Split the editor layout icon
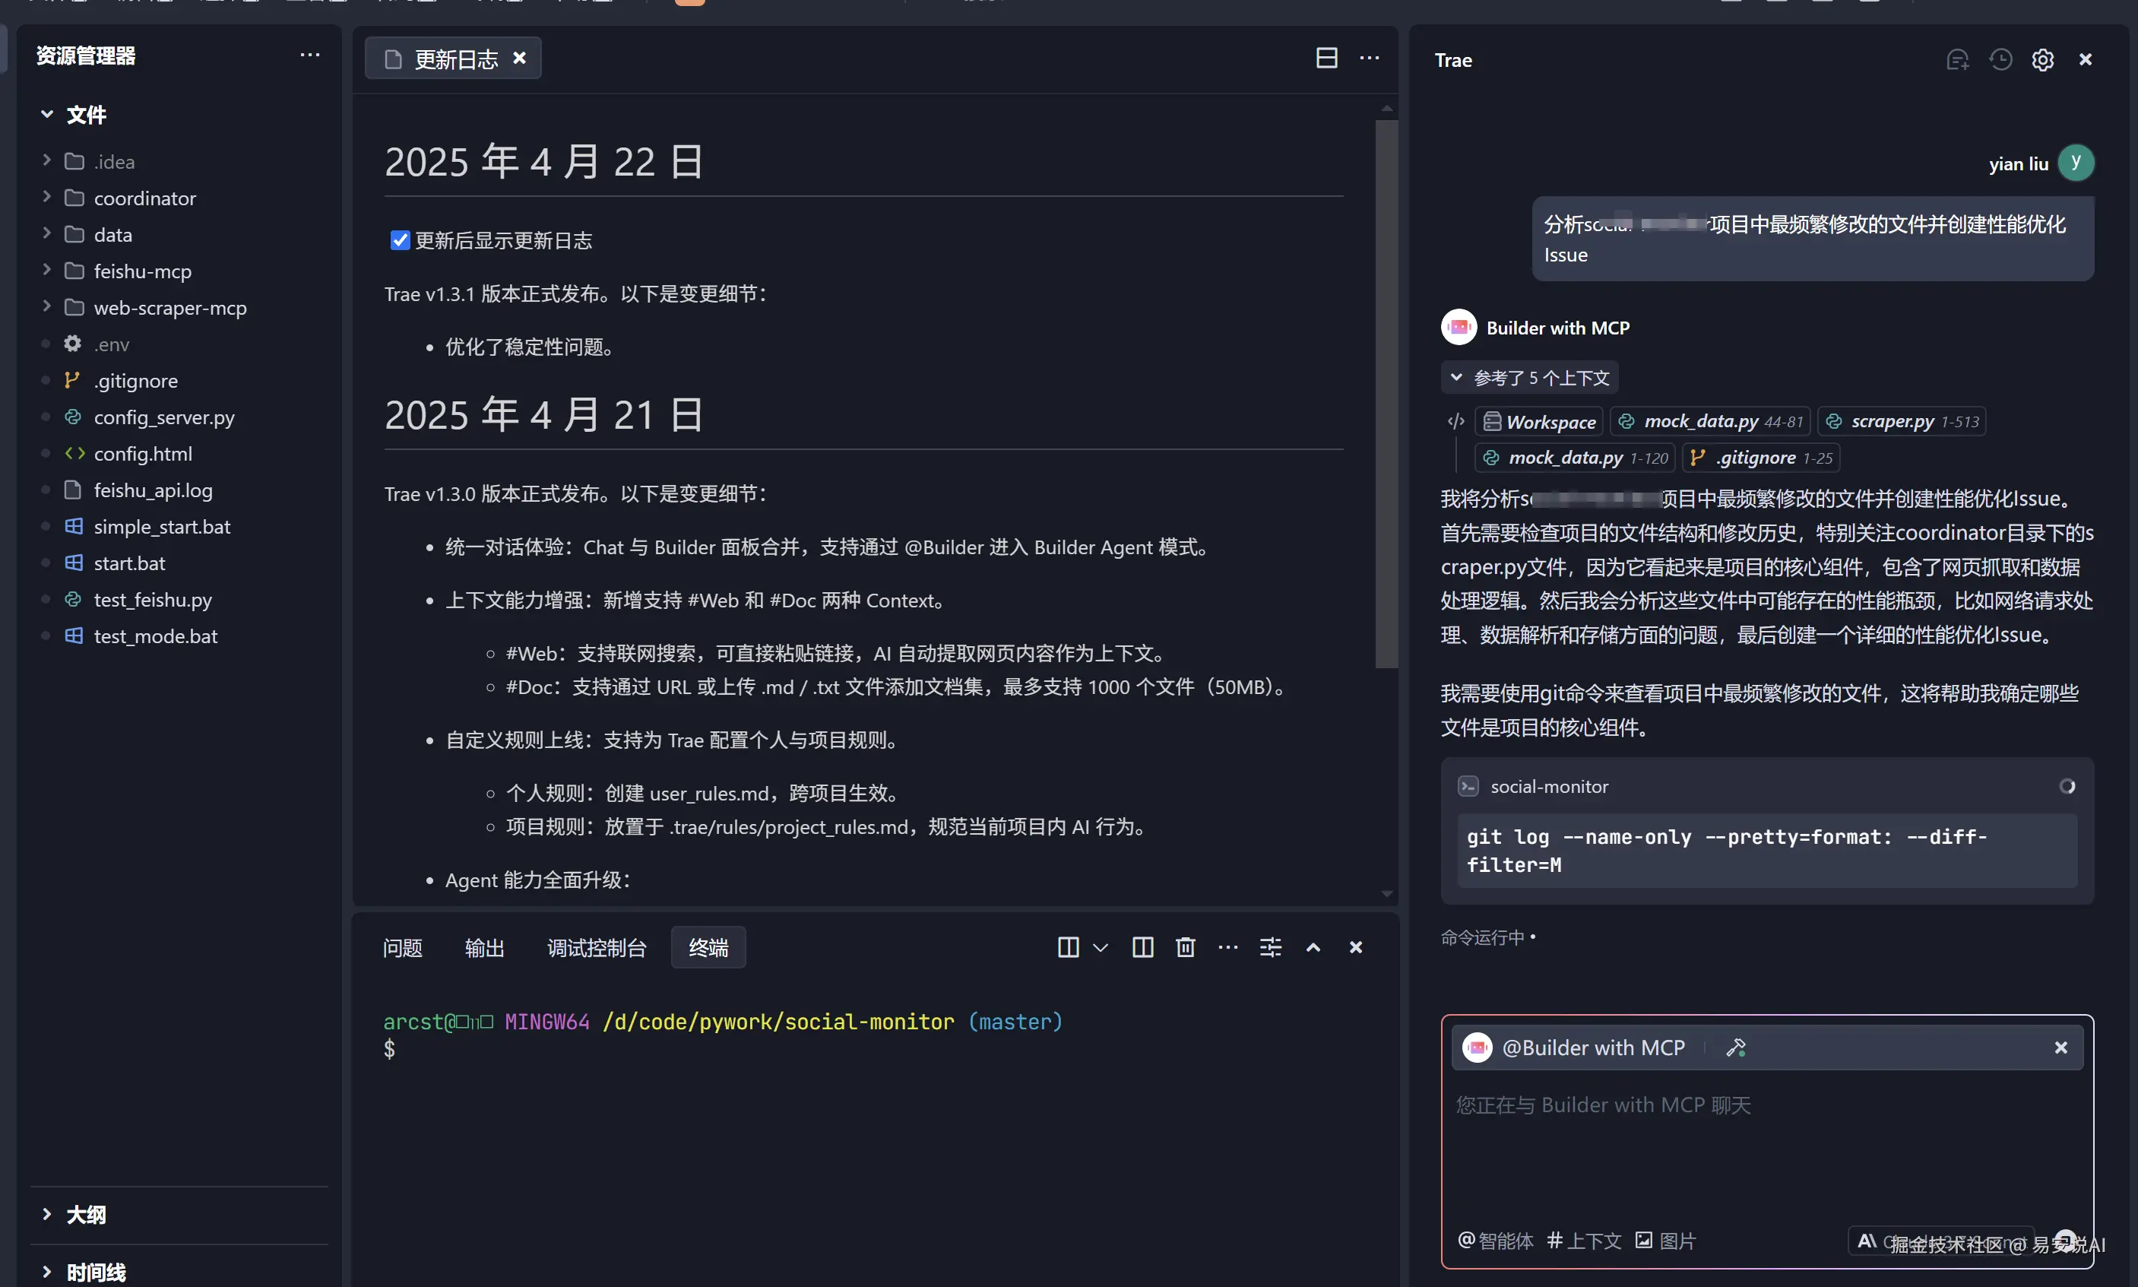The height and width of the screenshot is (1287, 2138). coord(1326,58)
